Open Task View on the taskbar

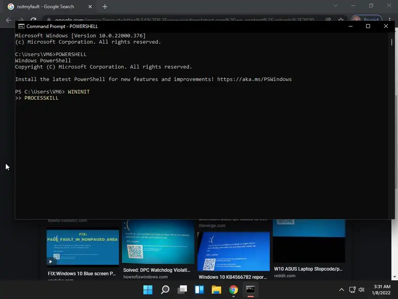(182, 290)
